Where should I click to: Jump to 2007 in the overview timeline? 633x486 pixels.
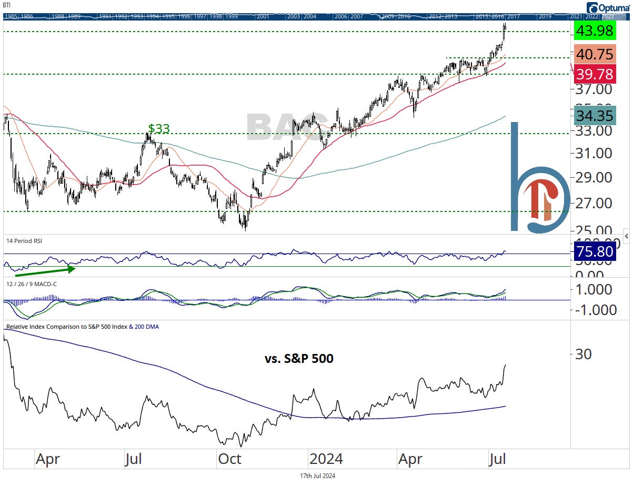[356, 16]
